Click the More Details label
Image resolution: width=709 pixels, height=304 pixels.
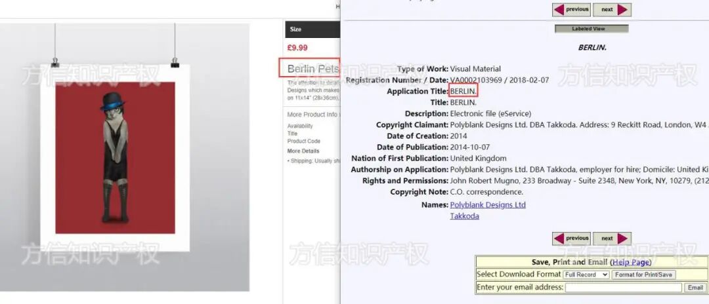tap(303, 151)
